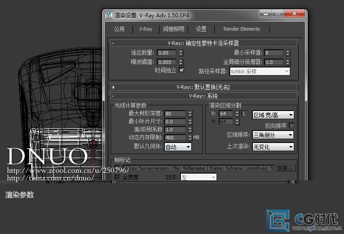Click the render region Y field
This screenshot has width=344, height=234.
[226, 122]
